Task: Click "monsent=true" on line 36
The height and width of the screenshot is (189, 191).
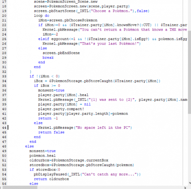Action: pyautogui.click(x=51, y=90)
